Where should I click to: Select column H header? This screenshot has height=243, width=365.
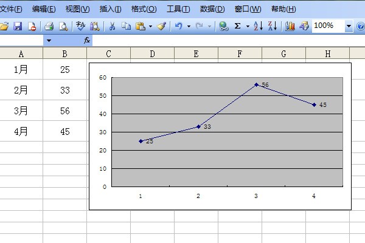(x=327, y=53)
